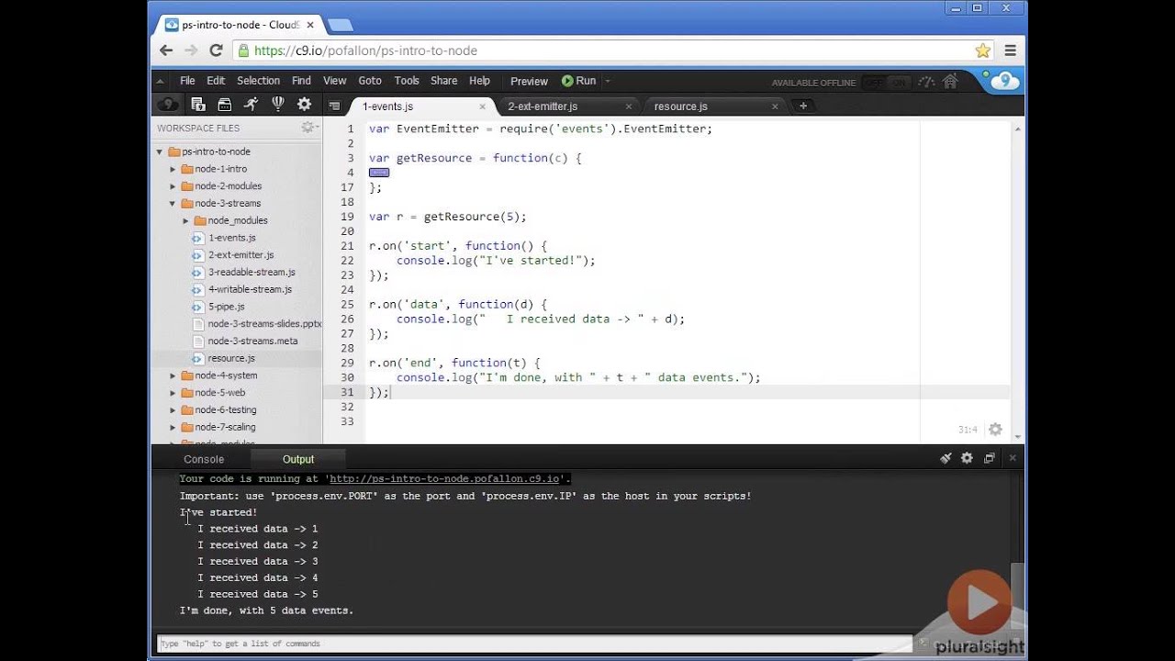Open 3-readable-stream.js in file tree
Screen dimensions: 1175x661
(252, 272)
